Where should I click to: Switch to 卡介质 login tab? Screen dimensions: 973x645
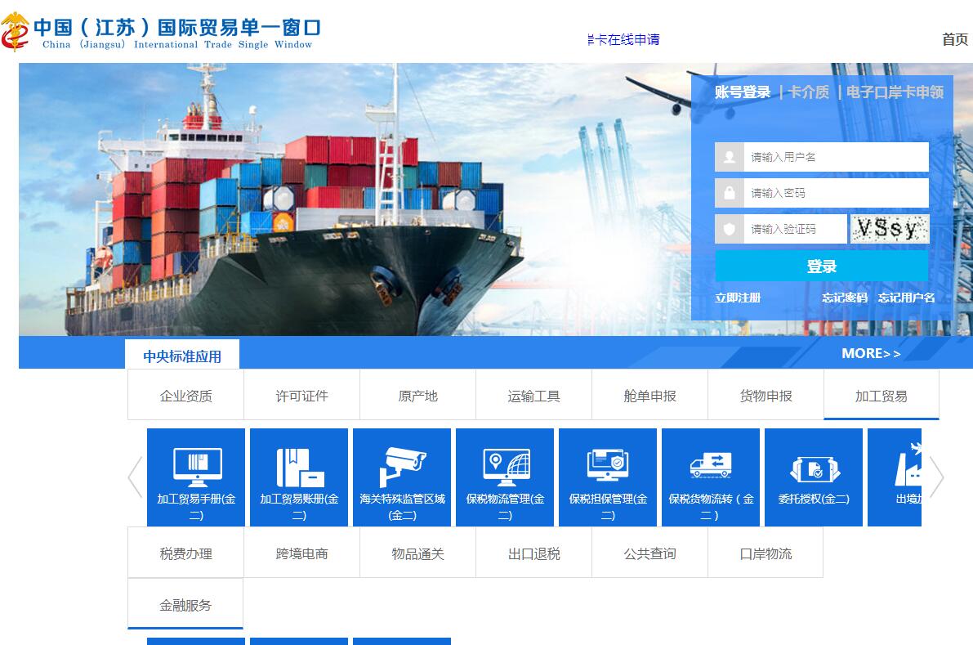tap(808, 92)
